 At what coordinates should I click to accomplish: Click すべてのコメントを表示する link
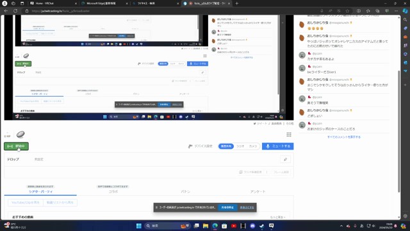(344, 137)
